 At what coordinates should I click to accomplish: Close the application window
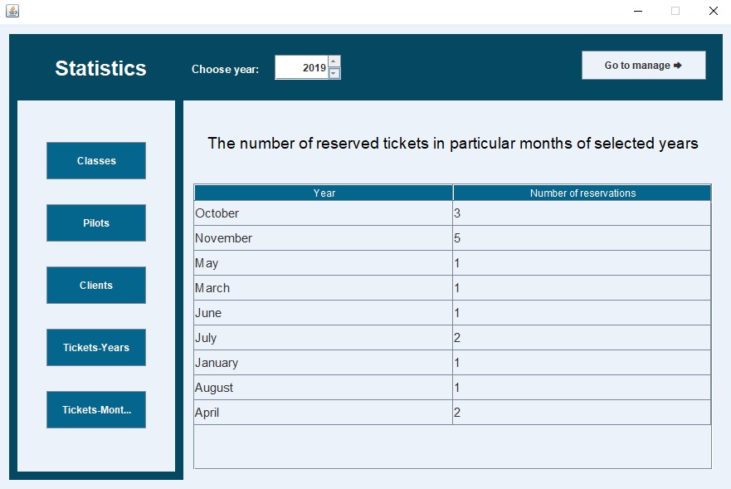[714, 11]
